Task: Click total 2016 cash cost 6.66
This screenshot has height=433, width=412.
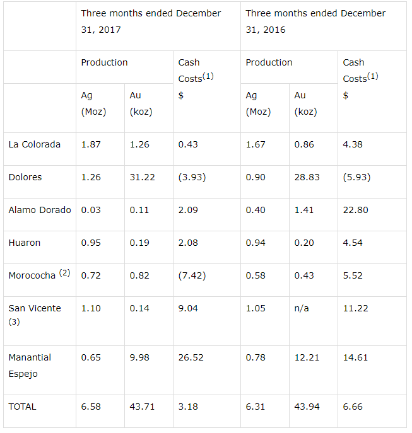Action: pyautogui.click(x=353, y=407)
